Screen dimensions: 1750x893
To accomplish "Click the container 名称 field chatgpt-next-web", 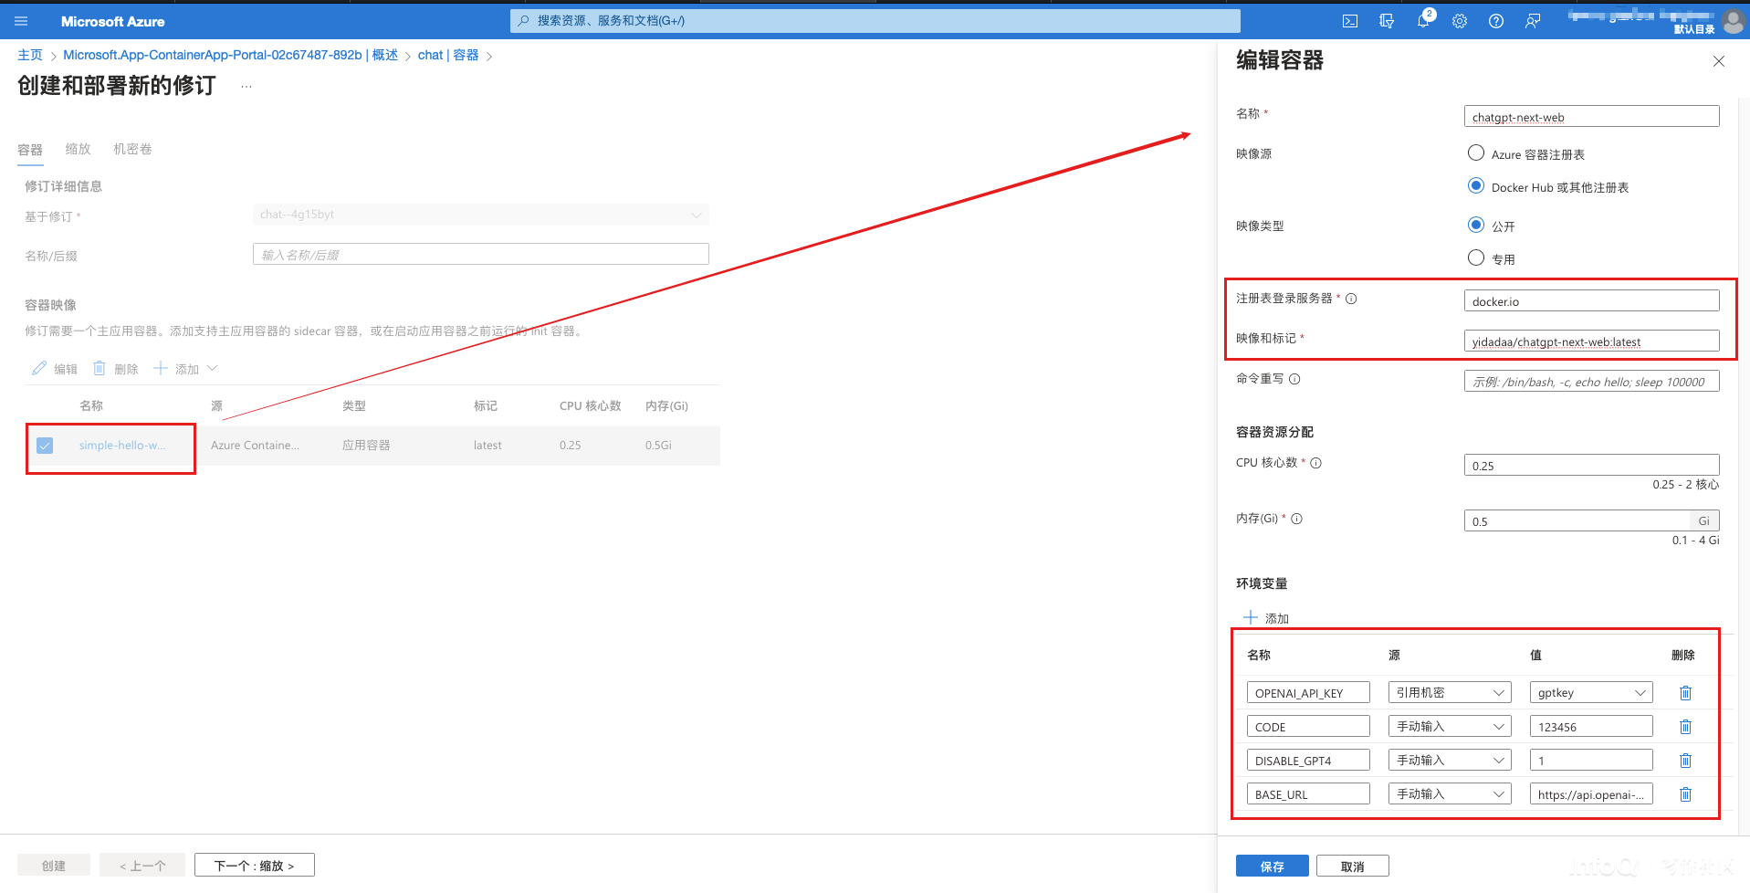I will pyautogui.click(x=1591, y=117).
